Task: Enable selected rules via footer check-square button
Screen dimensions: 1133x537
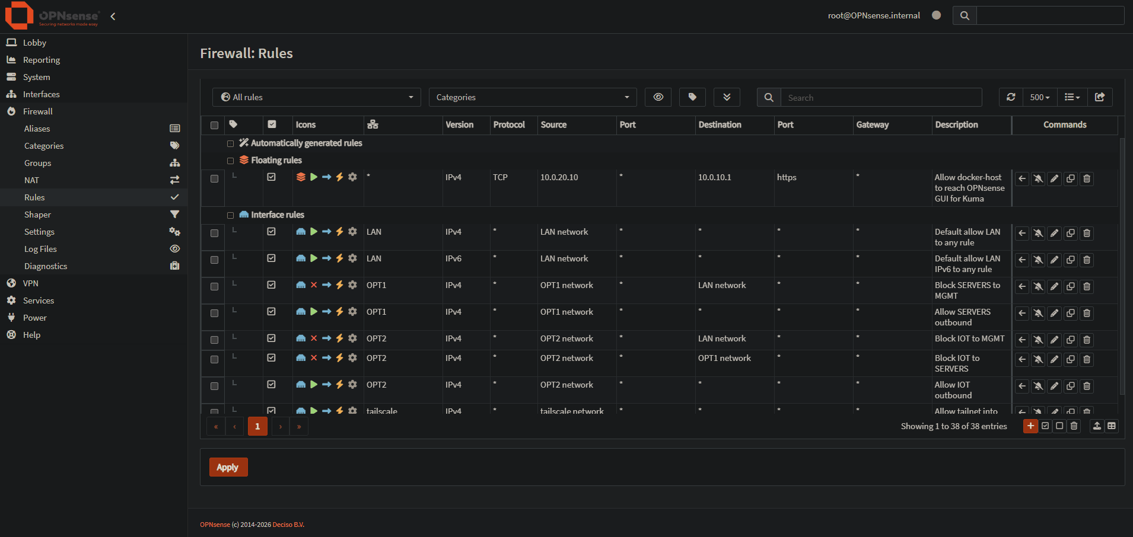Action: point(1045,426)
